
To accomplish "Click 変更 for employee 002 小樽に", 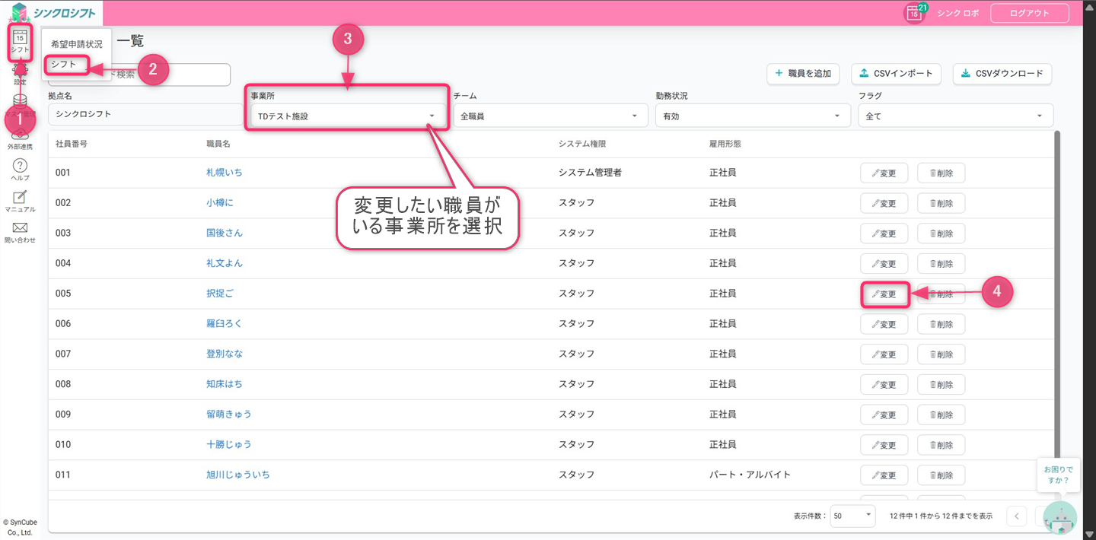I will click(x=884, y=203).
